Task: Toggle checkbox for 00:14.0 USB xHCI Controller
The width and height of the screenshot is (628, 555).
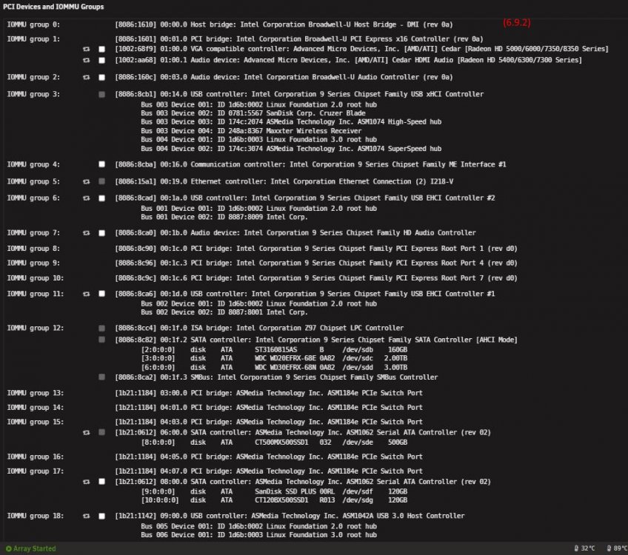Action: pyautogui.click(x=101, y=95)
